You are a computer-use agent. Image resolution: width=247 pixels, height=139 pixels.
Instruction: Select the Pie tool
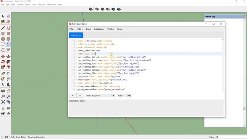(8, 50)
